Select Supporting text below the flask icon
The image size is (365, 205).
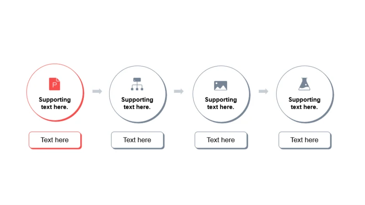pos(304,103)
